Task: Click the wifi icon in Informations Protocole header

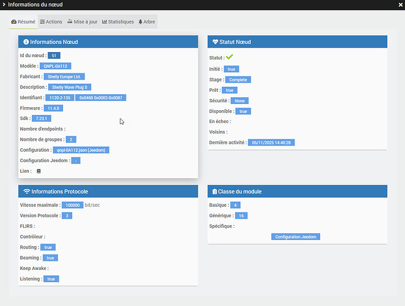Action: click(27, 192)
